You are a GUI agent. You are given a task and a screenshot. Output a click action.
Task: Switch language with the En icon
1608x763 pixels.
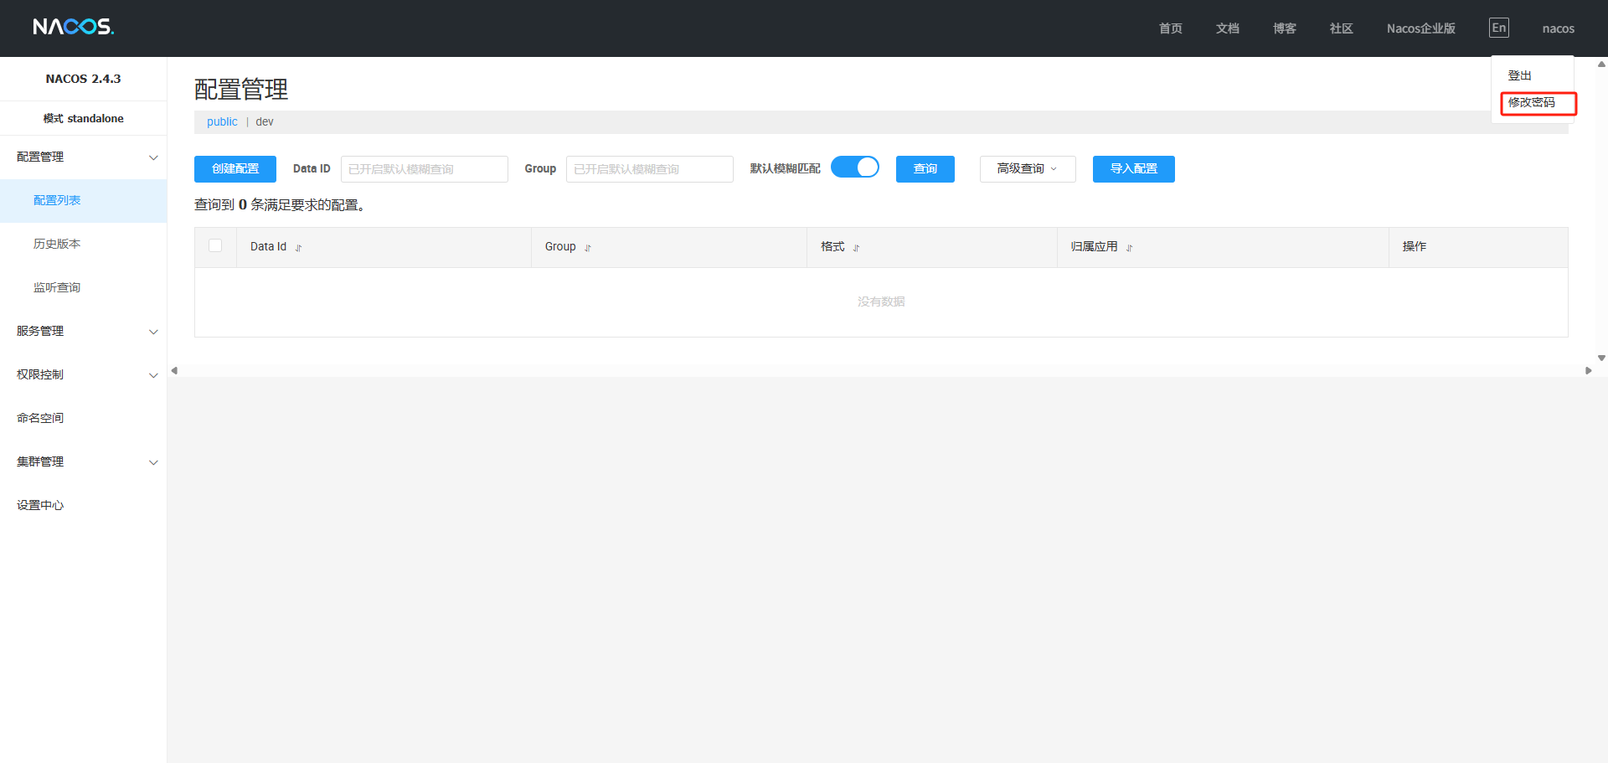tap(1498, 28)
